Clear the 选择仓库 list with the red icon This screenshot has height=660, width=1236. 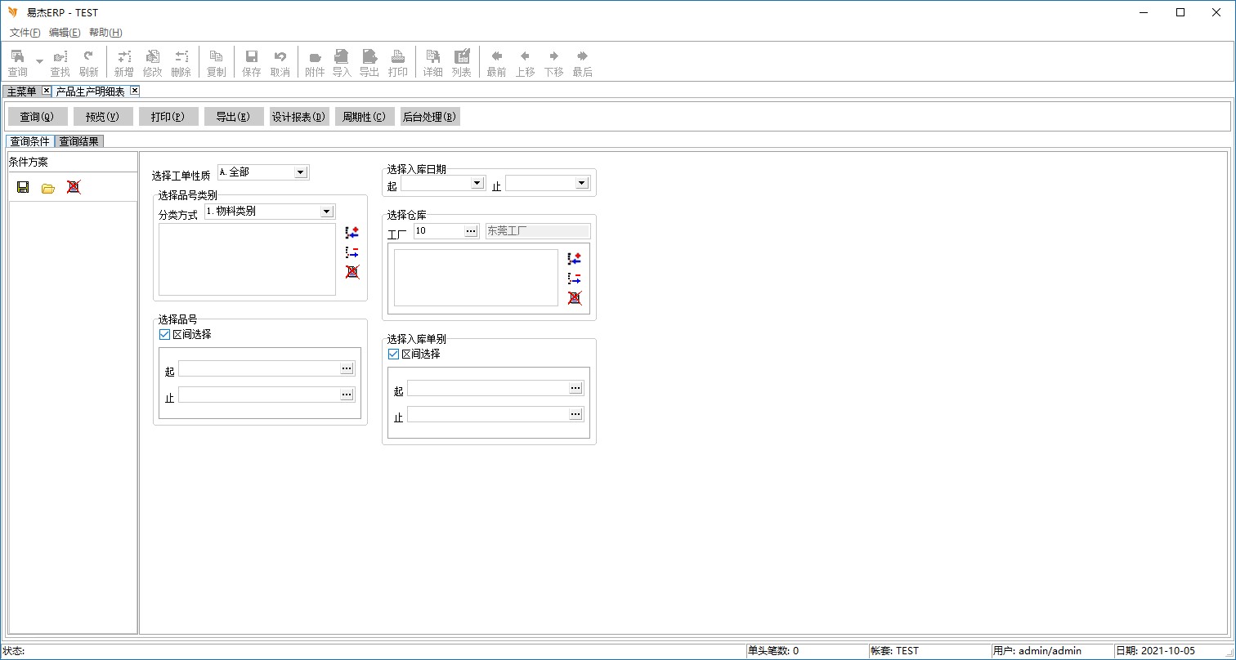[575, 297]
